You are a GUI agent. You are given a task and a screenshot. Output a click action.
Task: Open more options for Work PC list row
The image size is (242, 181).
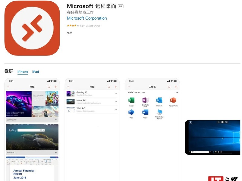116,110
